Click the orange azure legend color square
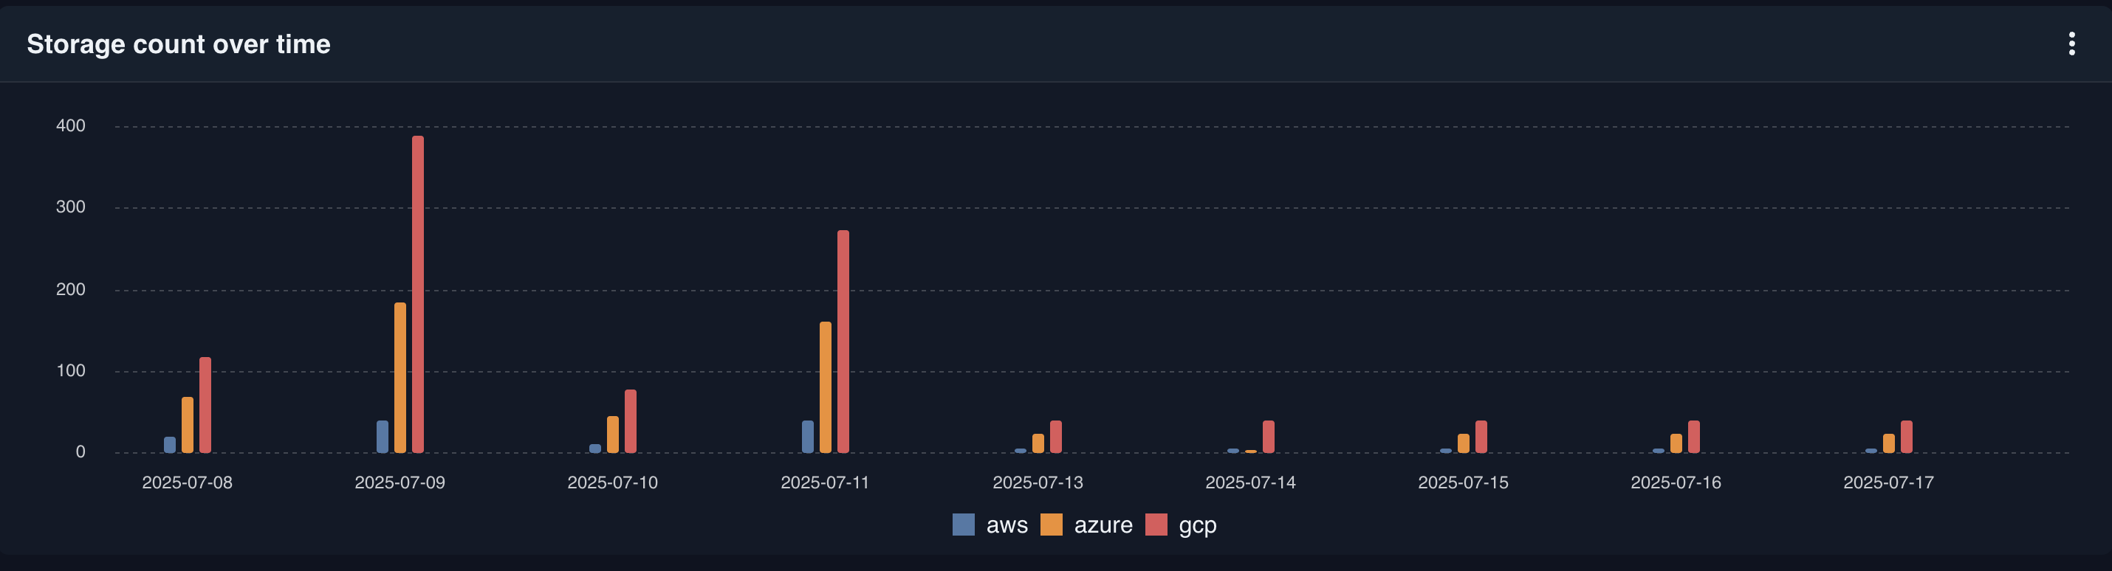This screenshot has height=571, width=2112. (1051, 525)
